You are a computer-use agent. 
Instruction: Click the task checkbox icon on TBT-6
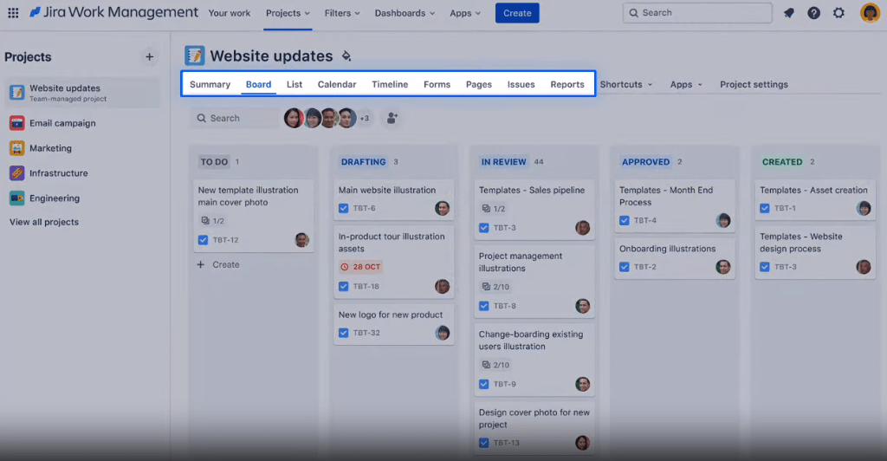(343, 208)
